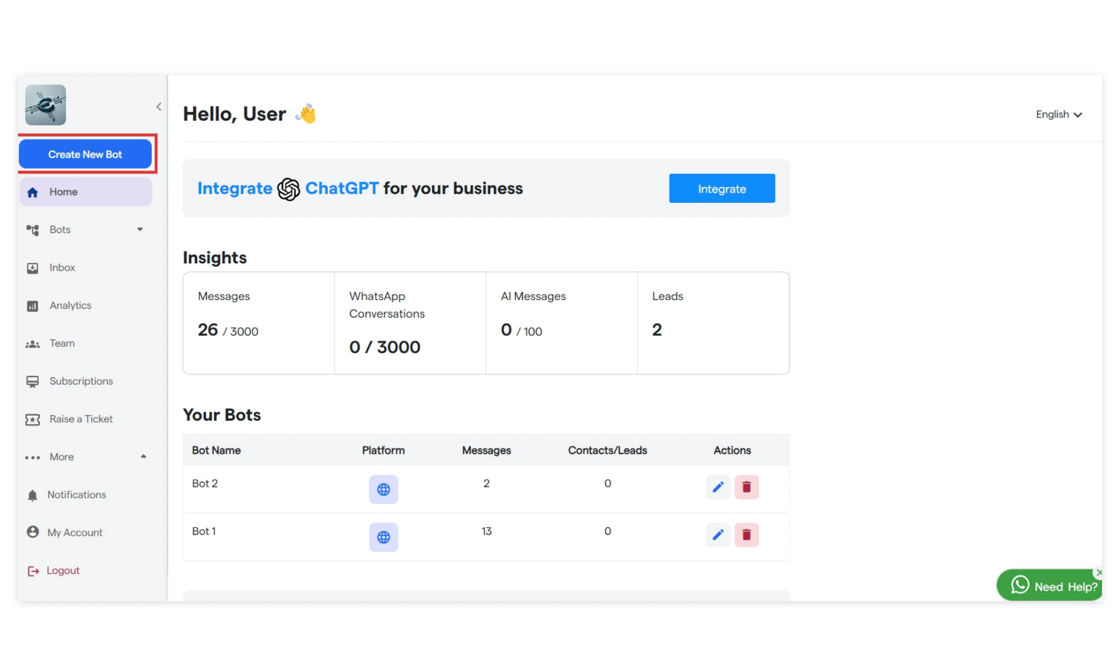
Task: Select the Bot 2 name cell
Action: pyautogui.click(x=205, y=484)
